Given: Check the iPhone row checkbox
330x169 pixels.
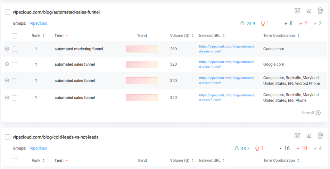Looking at the screenshot, I should click(14, 98).
